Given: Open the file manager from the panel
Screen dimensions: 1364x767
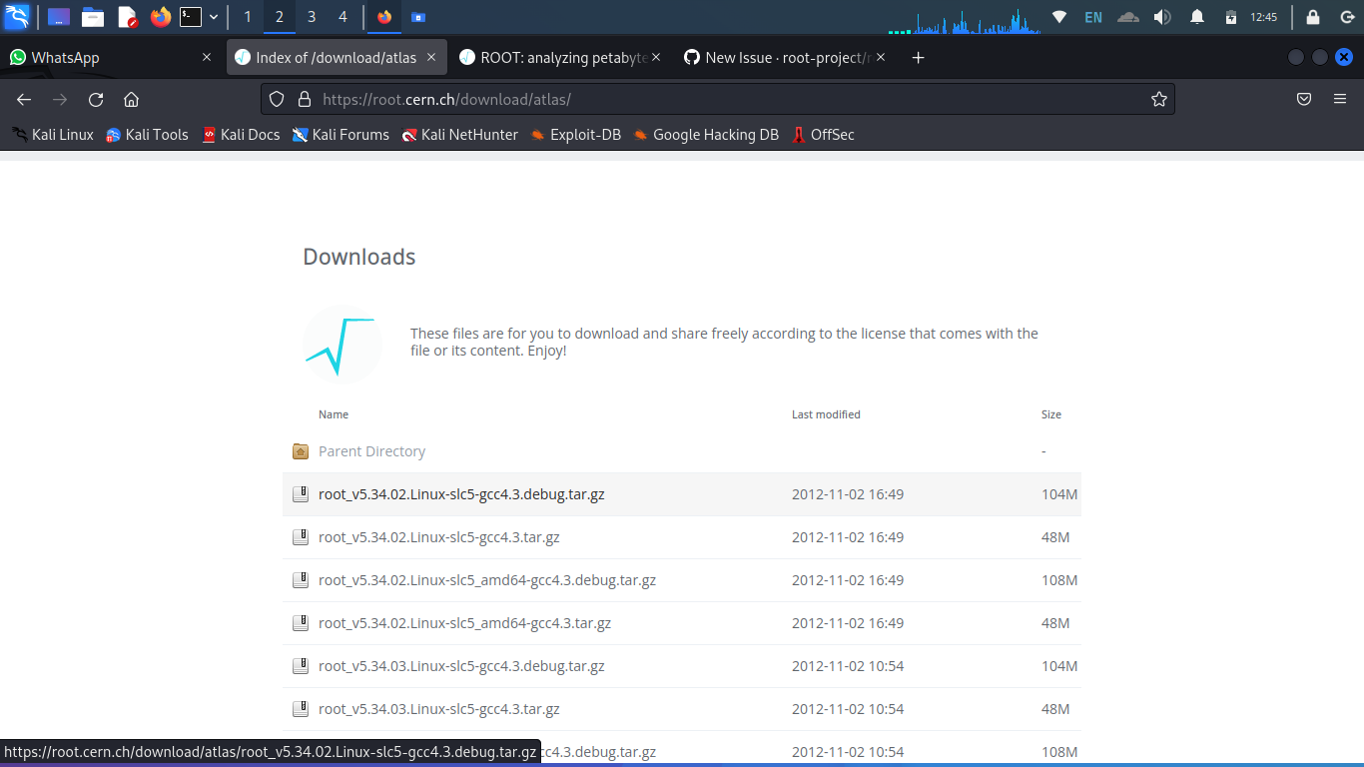Looking at the screenshot, I should click(93, 17).
